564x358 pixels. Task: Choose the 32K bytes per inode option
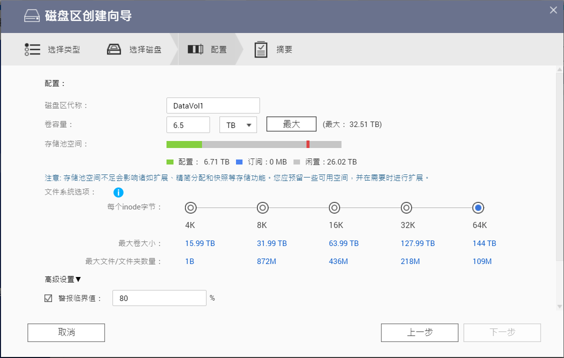(x=406, y=207)
